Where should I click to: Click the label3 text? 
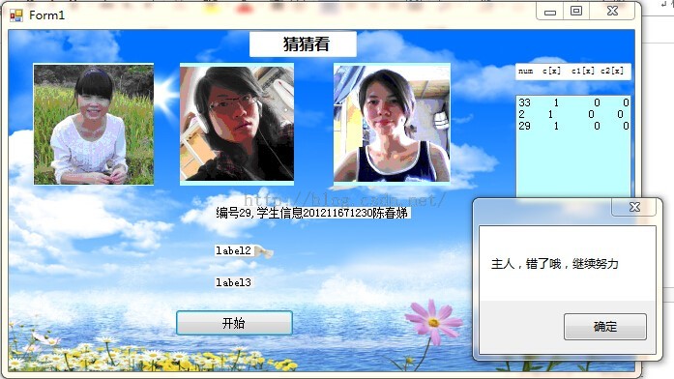(x=233, y=282)
